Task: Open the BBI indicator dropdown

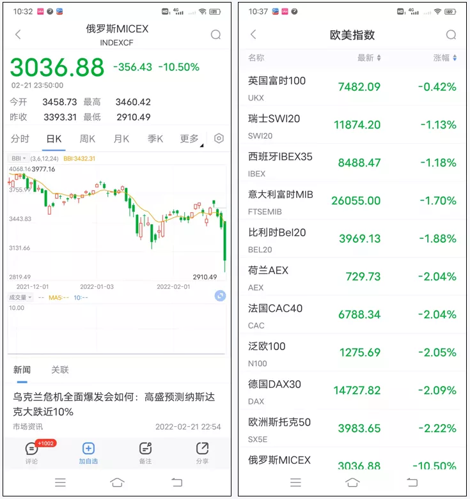Action: coord(18,158)
